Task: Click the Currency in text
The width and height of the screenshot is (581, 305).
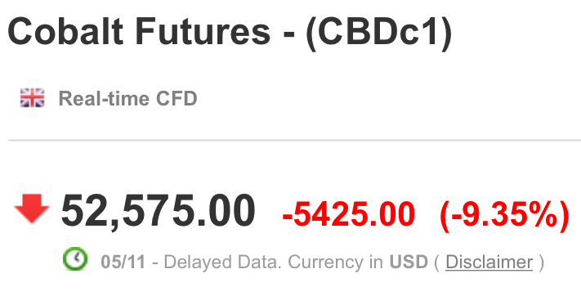Action: tap(335, 262)
